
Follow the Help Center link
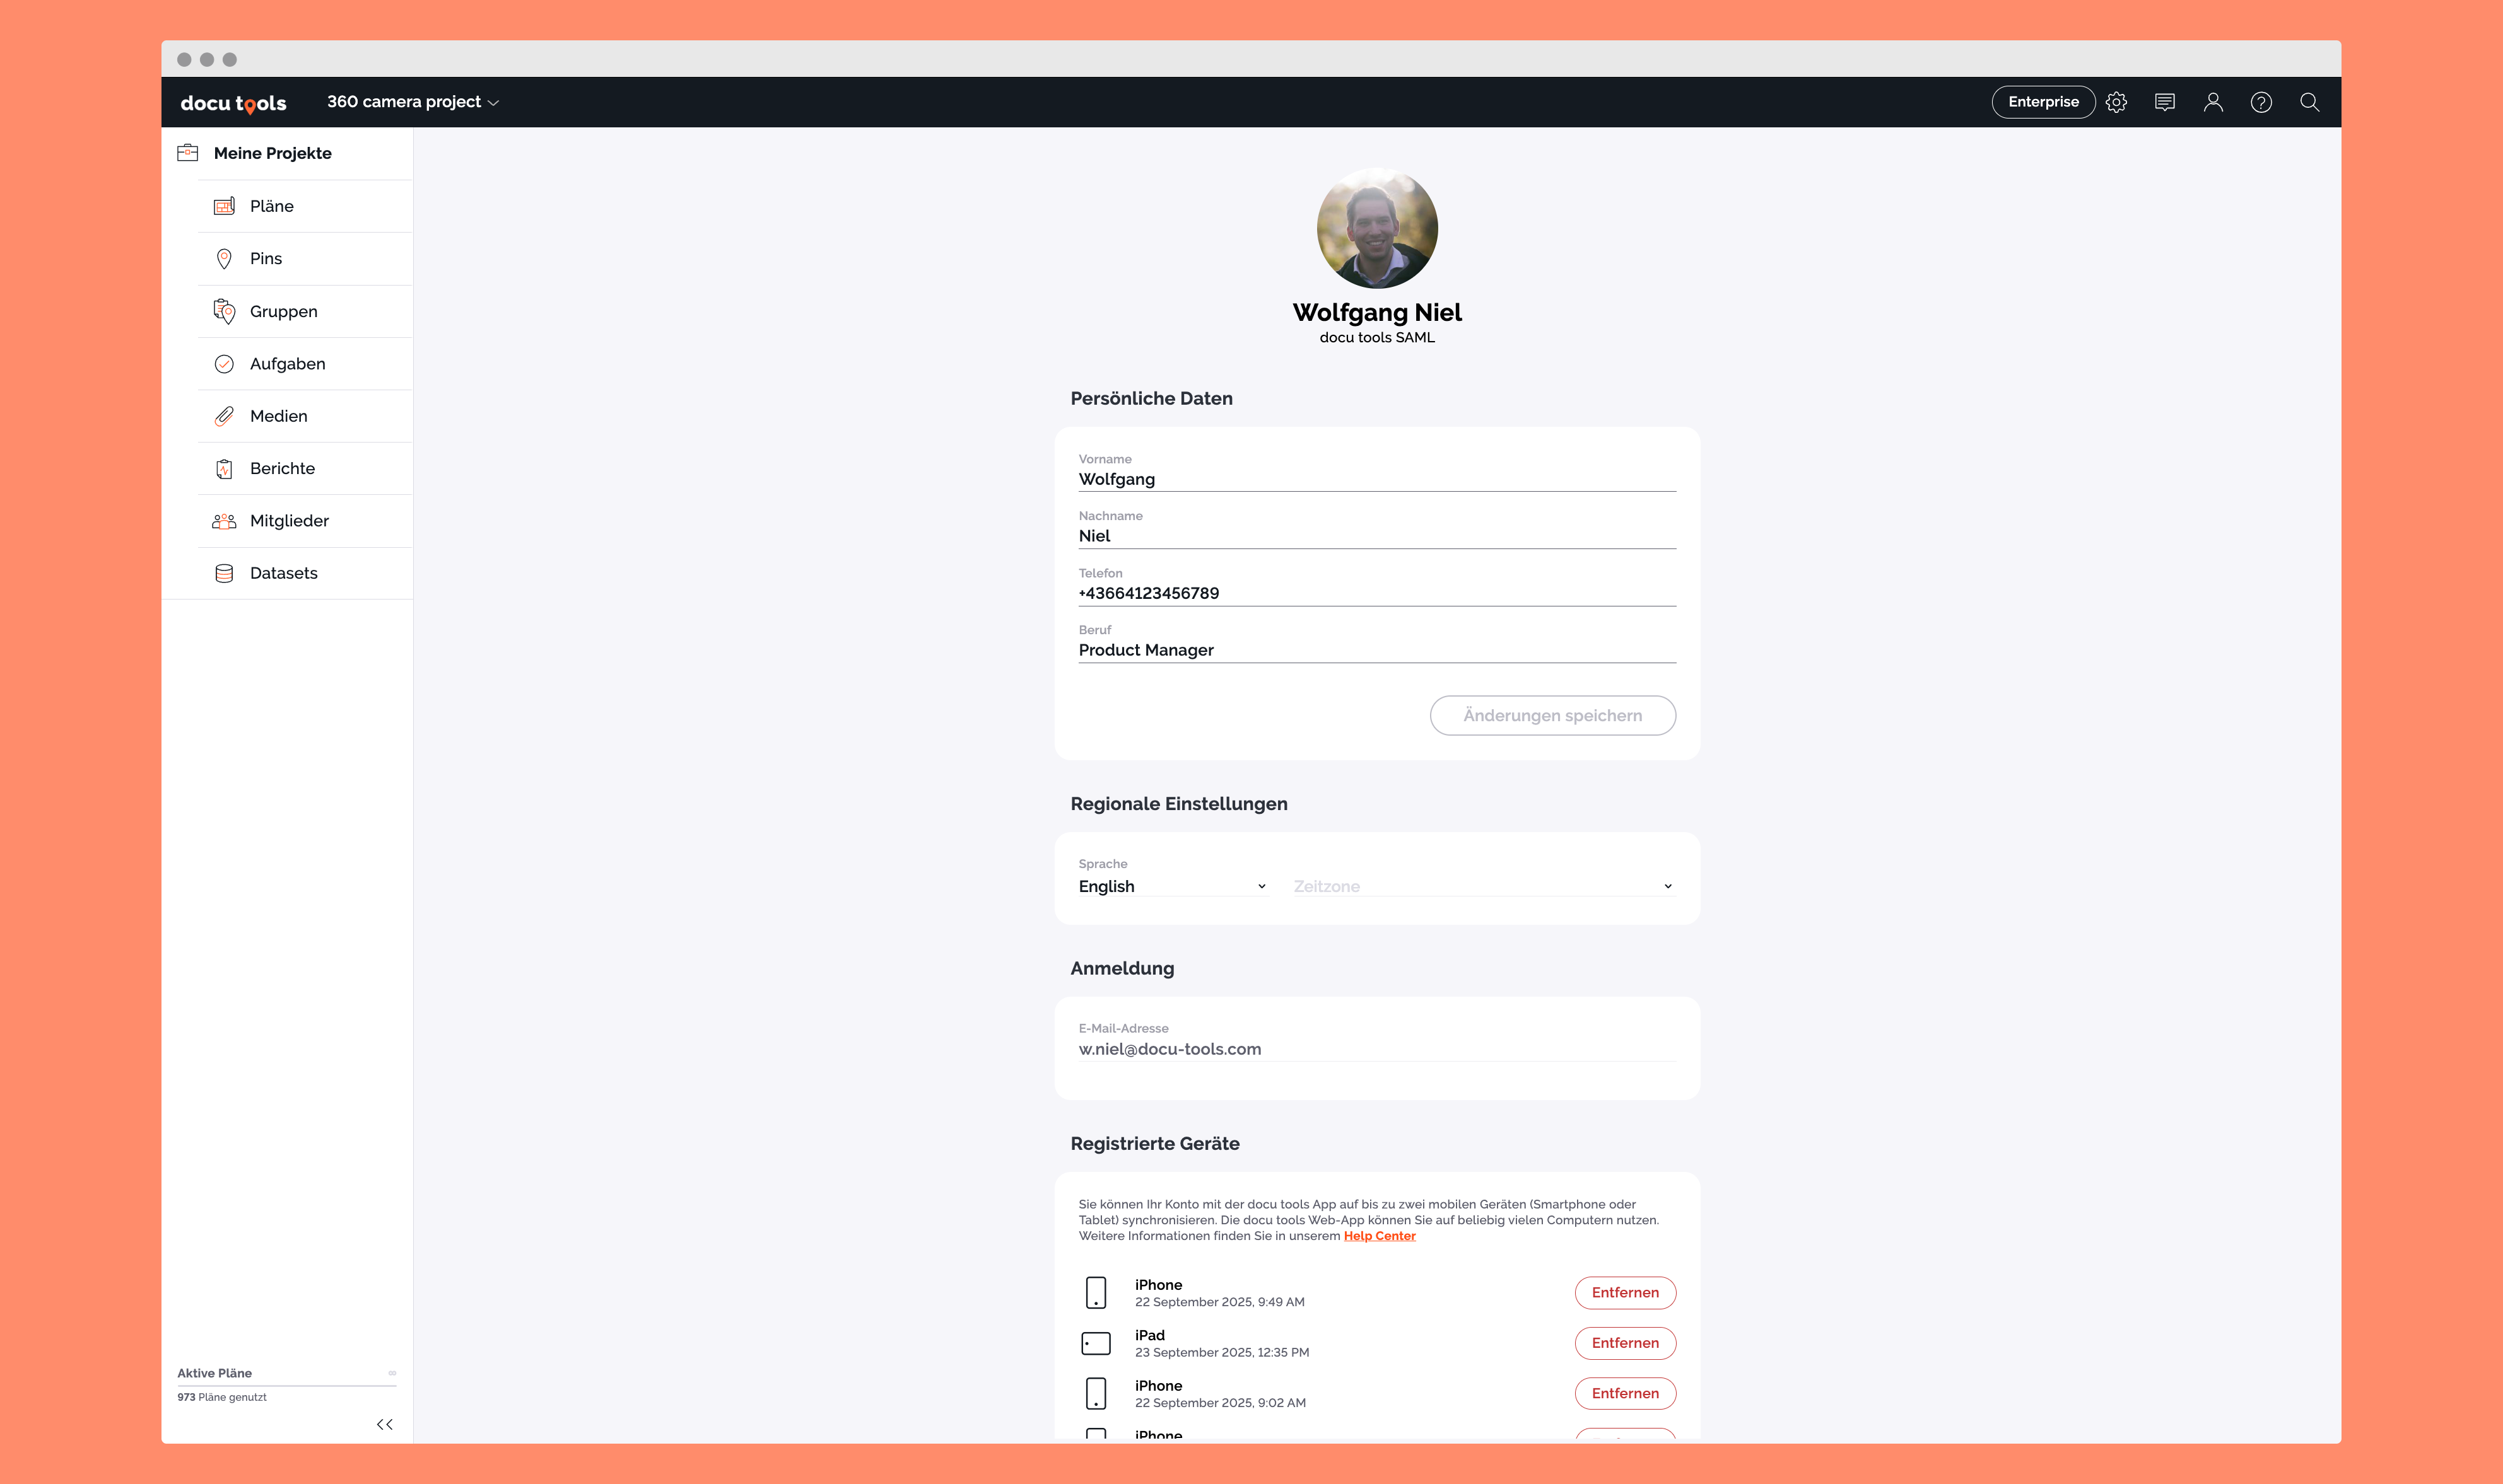(x=1378, y=1236)
